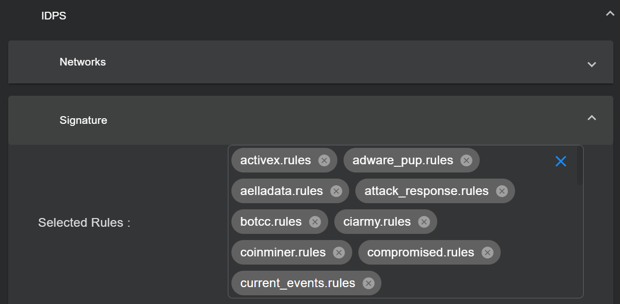Collapse the Signature panel chevron
The image size is (620, 304).
592,118
